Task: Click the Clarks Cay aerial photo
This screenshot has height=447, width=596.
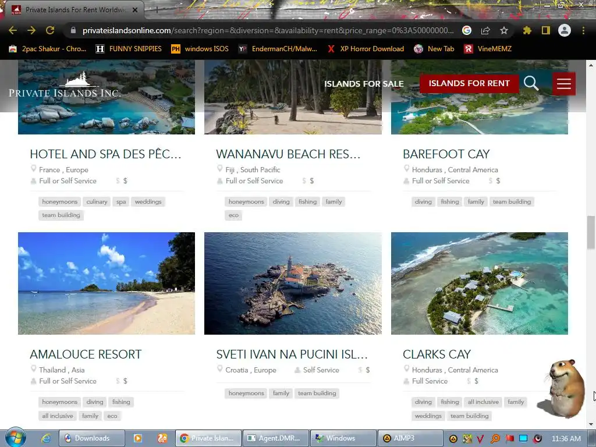Action: click(x=480, y=283)
